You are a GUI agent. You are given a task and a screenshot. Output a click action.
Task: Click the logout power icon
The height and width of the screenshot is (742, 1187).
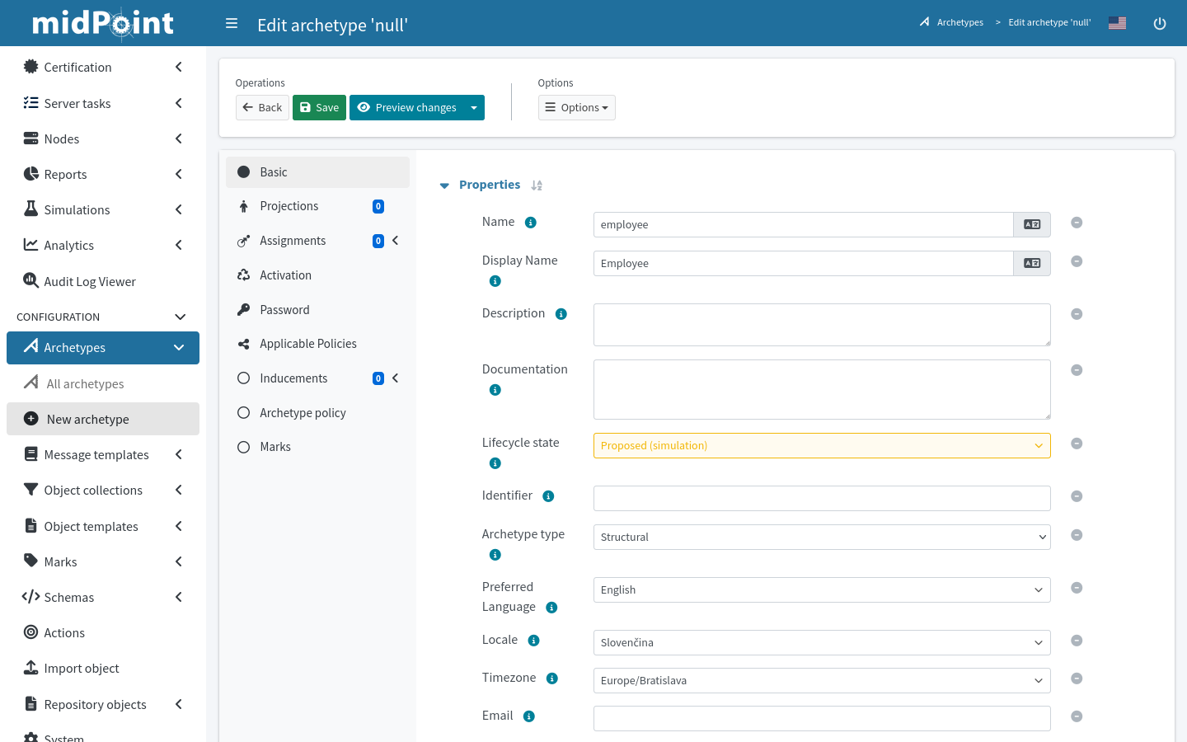(1159, 24)
